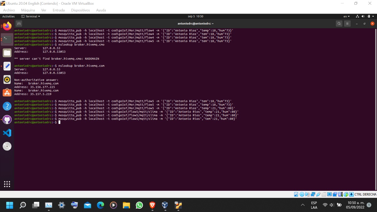Select the Terminal icon in the dock
Image resolution: width=377 pixels, height=212 pixels.
(7, 39)
